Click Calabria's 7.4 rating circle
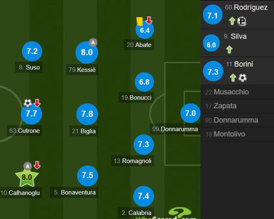Viewport: 274px width, 219px height. [143, 196]
